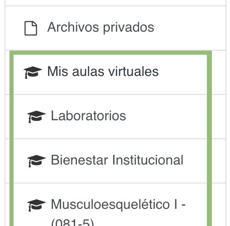Click the graduation cap icon beside Musculoesquelético I
This screenshot has height=226, width=230.
tap(36, 205)
